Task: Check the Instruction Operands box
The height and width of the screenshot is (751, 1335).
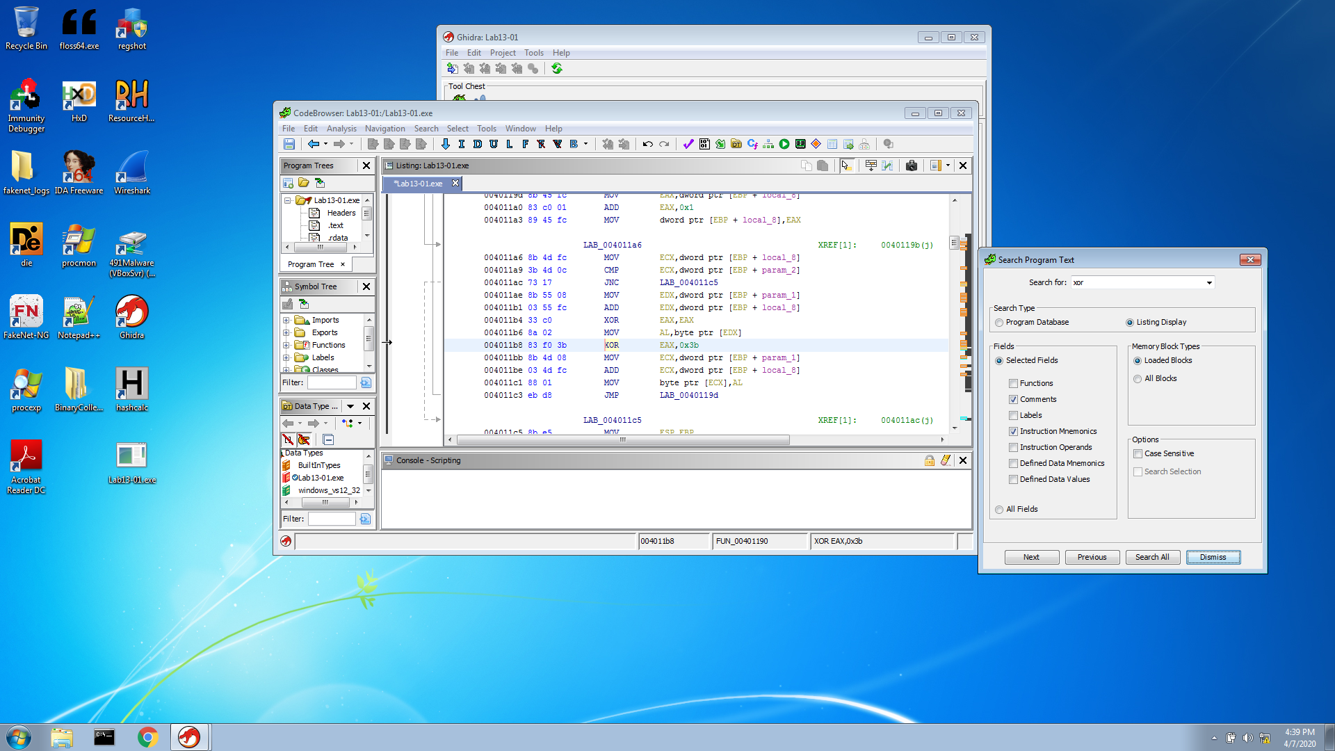Action: (x=1013, y=448)
